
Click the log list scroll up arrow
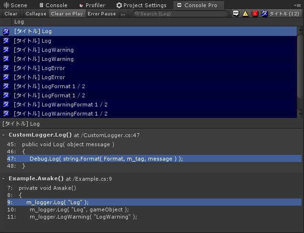300,30
